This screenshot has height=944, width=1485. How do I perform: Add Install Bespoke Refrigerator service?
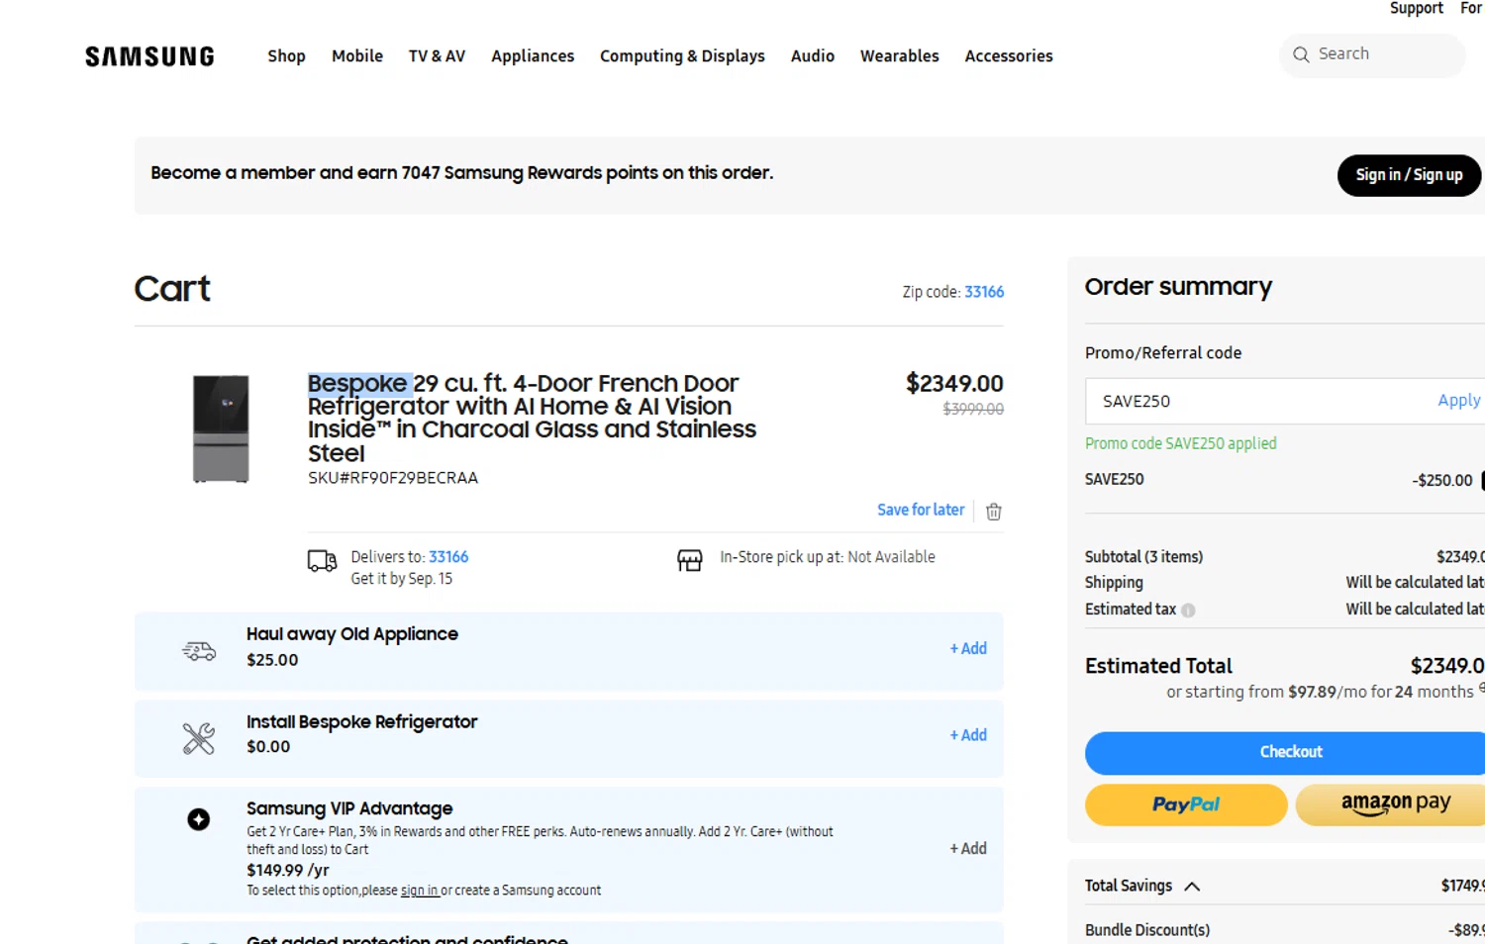[968, 735]
